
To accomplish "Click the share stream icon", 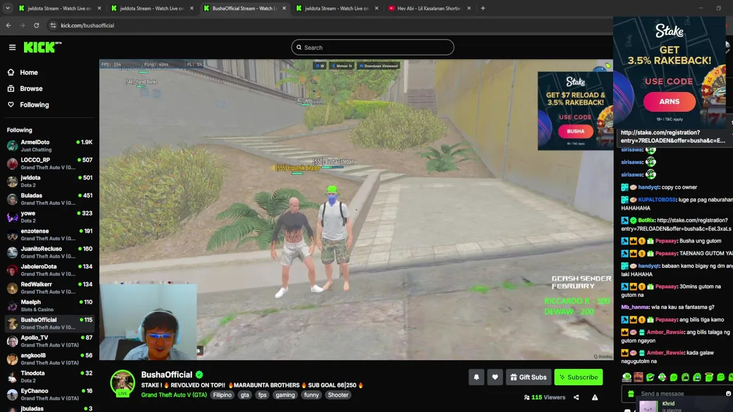I will point(576,397).
